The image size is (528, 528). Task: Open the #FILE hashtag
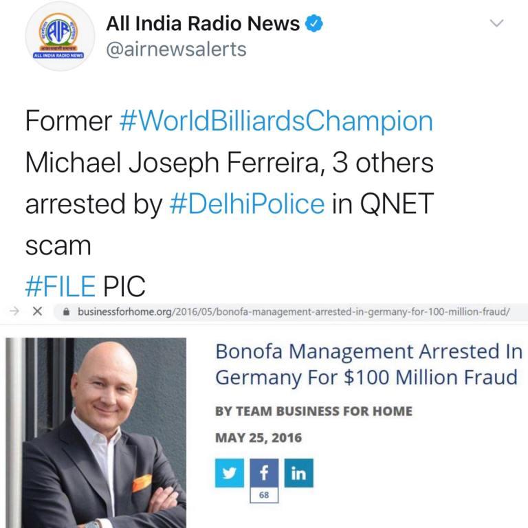[60, 287]
